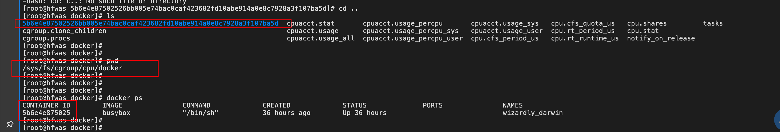Click the cpuacct.usage_percpu_user entry

[x=413, y=38]
